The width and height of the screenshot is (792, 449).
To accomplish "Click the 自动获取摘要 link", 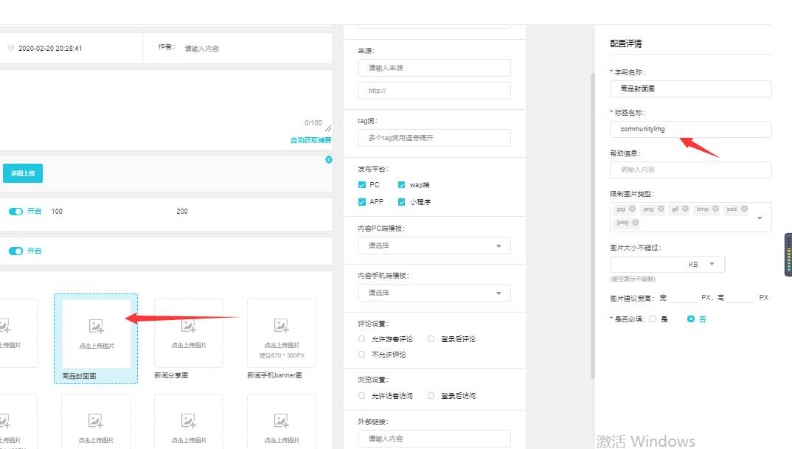I will pos(310,140).
